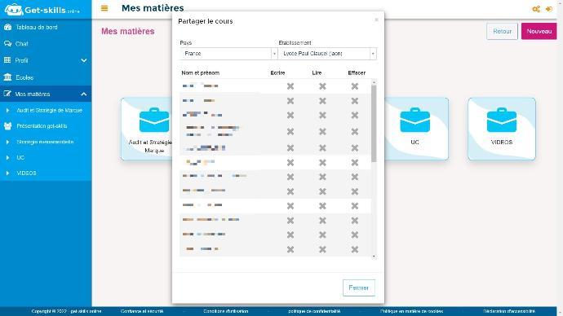563x316 pixels.
Task: Click the Partager le cours dialog title
Action: tap(206, 21)
